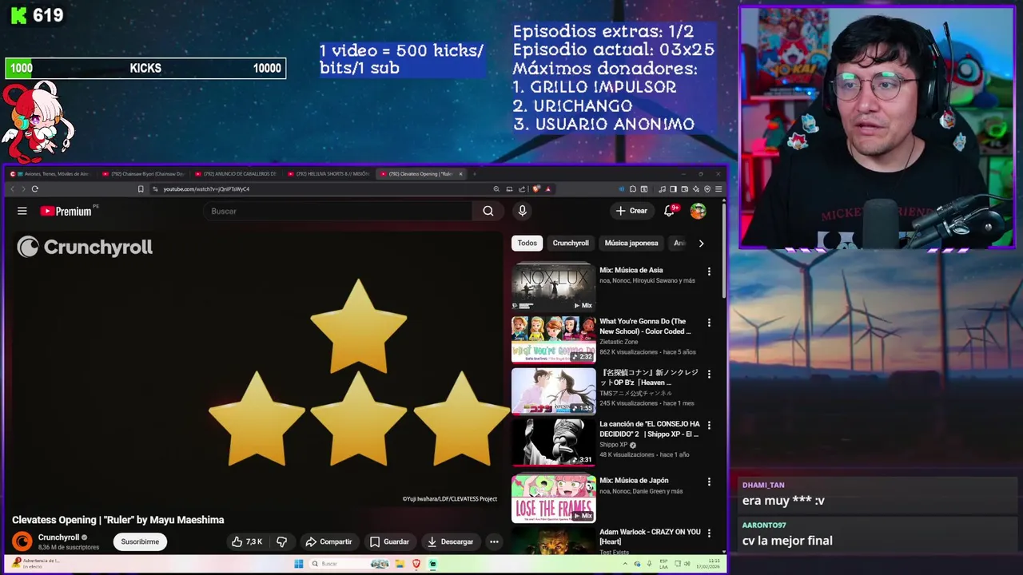Open a new browser tab
The width and height of the screenshot is (1023, 575).
[x=474, y=173]
